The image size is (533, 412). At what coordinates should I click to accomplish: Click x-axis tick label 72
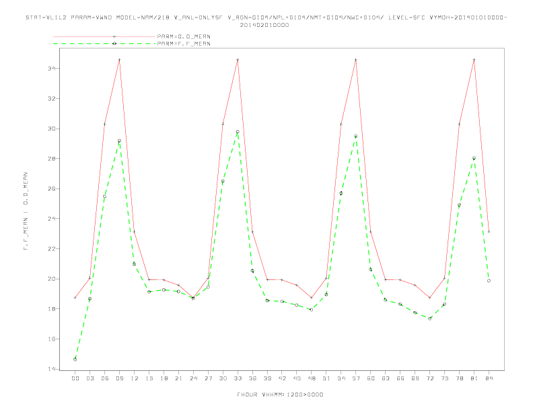tap(429, 378)
